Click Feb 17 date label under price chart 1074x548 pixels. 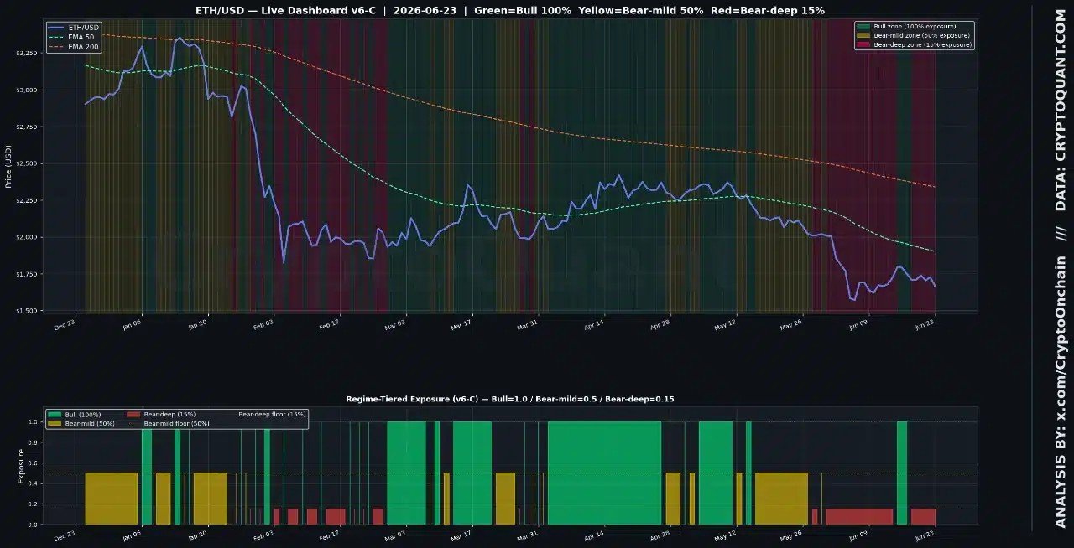[329, 323]
